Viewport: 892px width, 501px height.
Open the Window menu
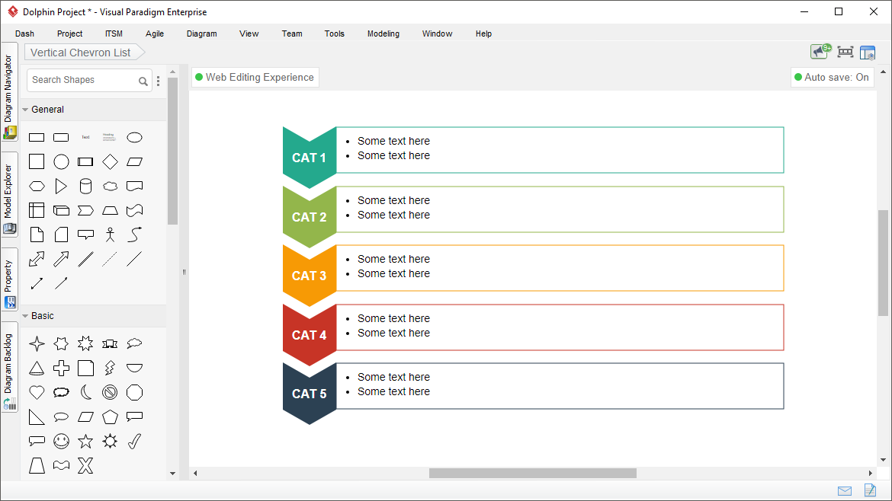pos(437,34)
